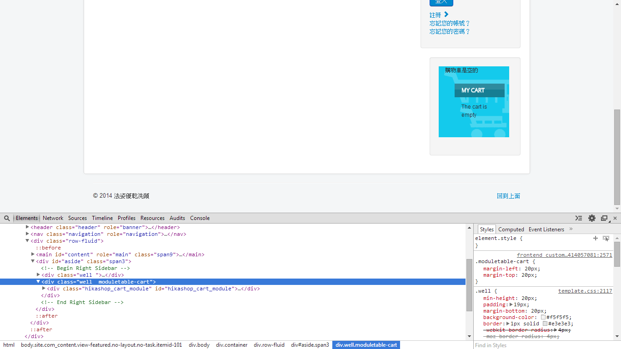This screenshot has height=349, width=621.
Task: Close DevTools with the X icon
Action: point(615,218)
